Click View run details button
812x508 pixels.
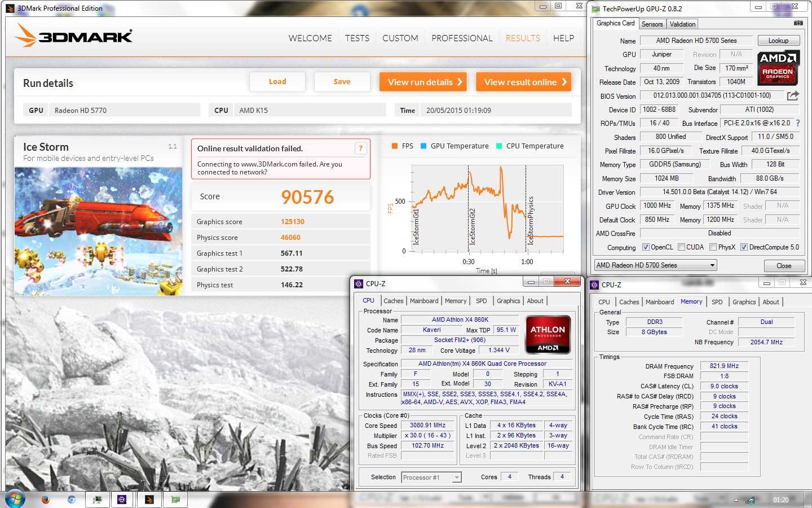click(x=424, y=82)
